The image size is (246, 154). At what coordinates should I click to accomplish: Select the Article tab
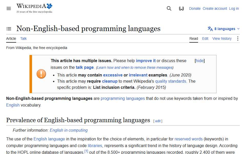tap(11, 38)
